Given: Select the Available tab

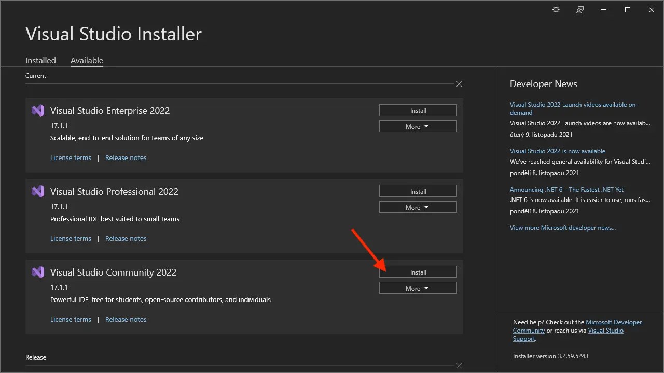Looking at the screenshot, I should [x=87, y=60].
